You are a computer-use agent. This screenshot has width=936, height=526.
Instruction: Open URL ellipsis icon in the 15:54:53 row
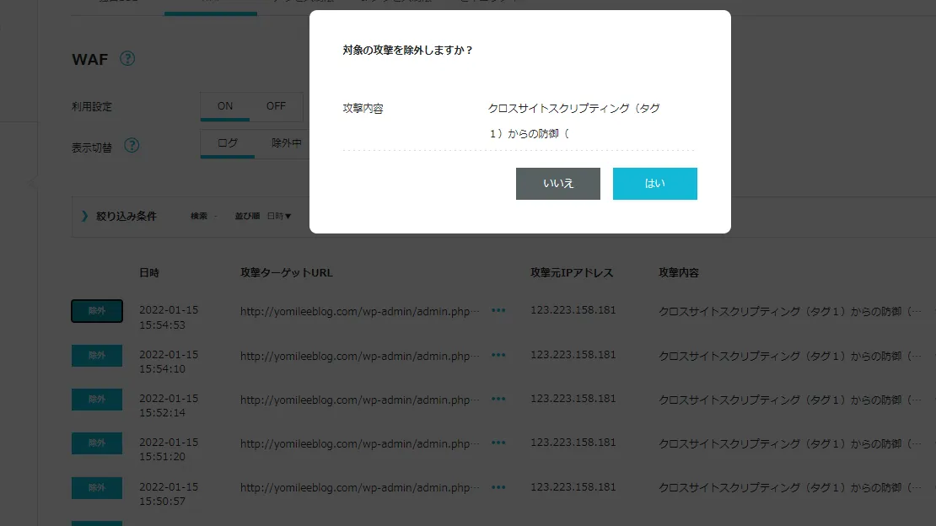coord(498,310)
